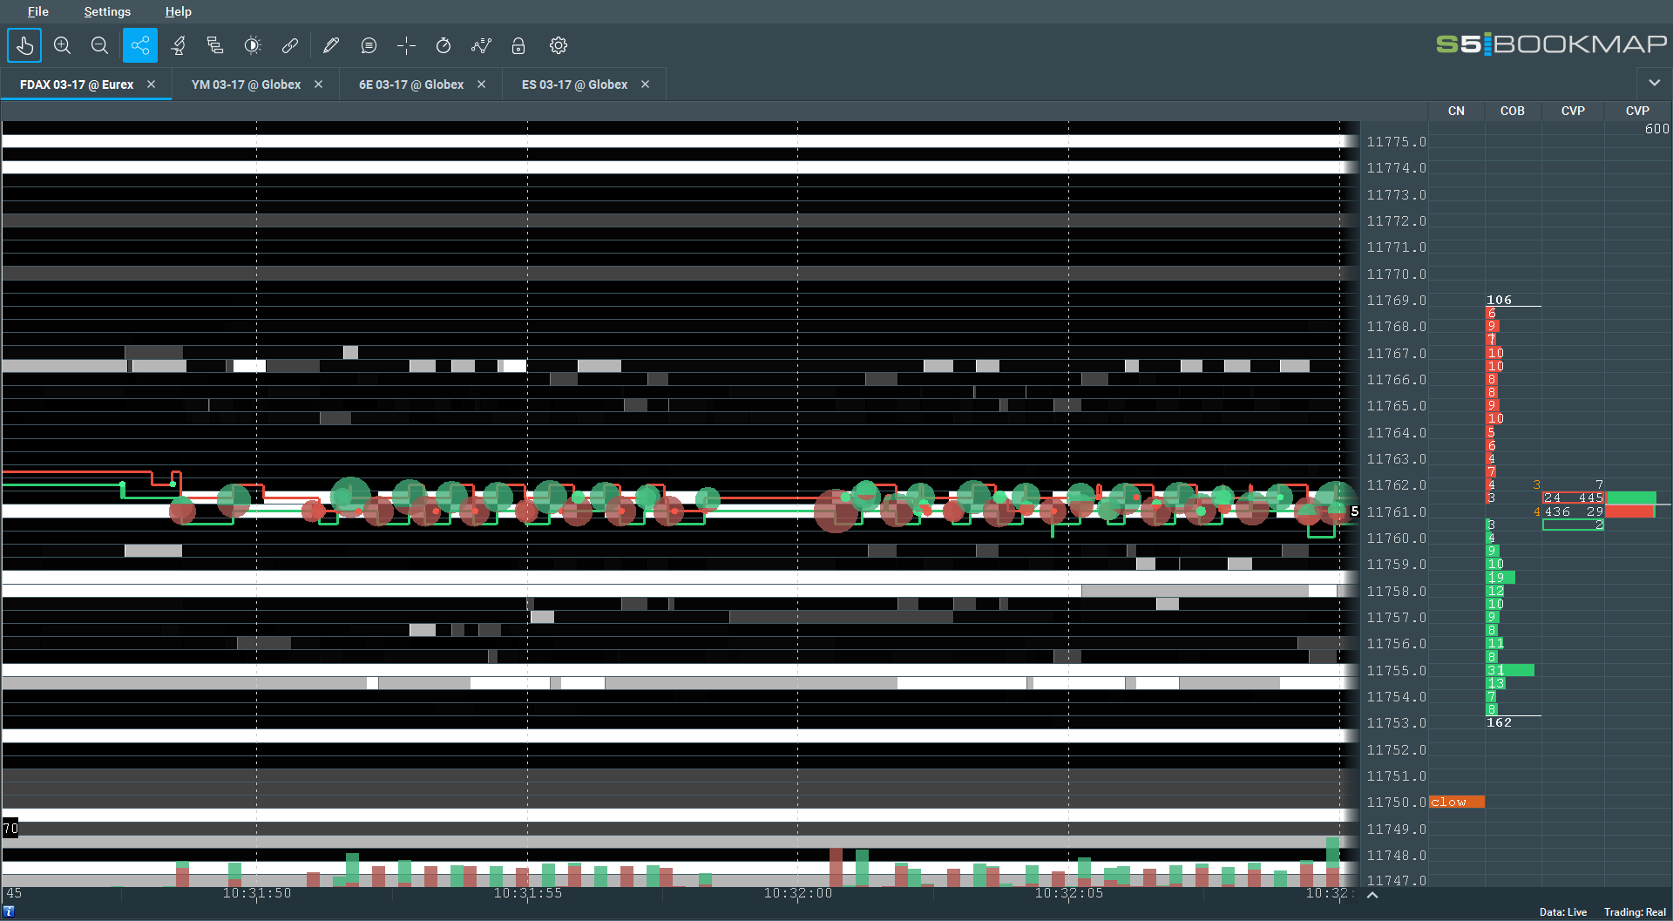Select price level 11762.0 on axis
The height and width of the screenshot is (921, 1673).
click(1396, 485)
